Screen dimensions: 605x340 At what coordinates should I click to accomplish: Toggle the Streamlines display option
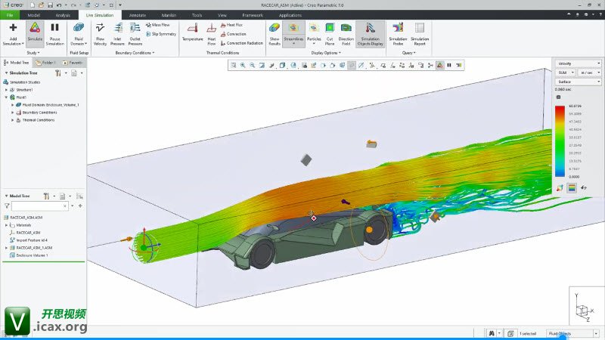pyautogui.click(x=293, y=34)
